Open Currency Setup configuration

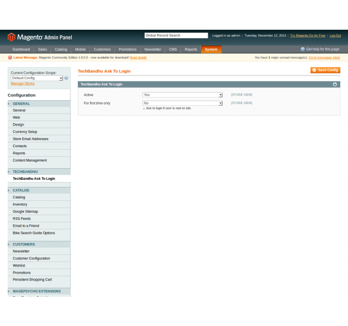[x=39, y=132]
